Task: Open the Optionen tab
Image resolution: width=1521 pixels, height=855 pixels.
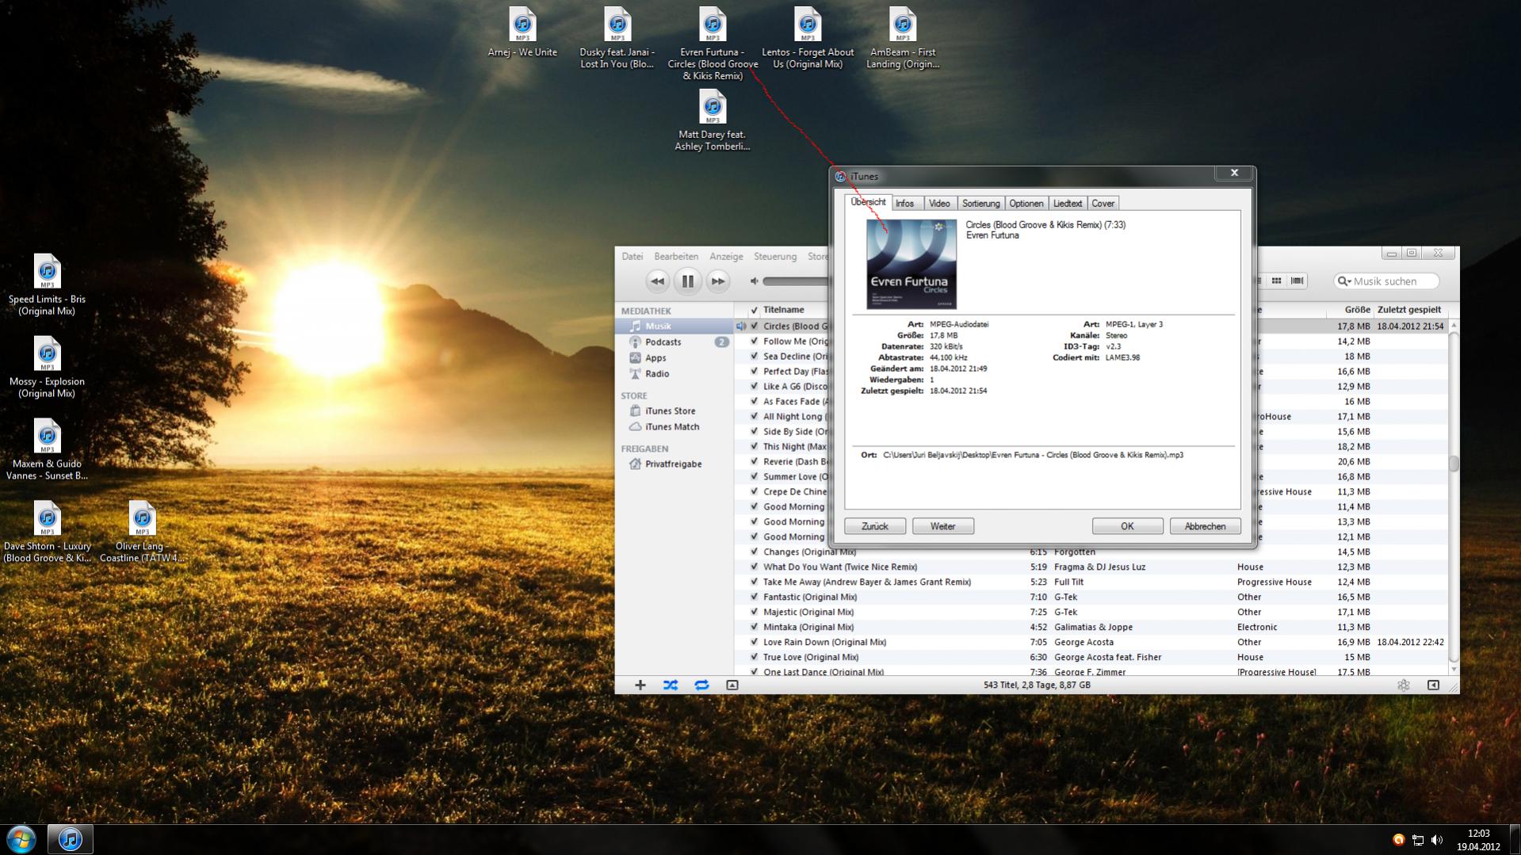Action: point(1026,204)
